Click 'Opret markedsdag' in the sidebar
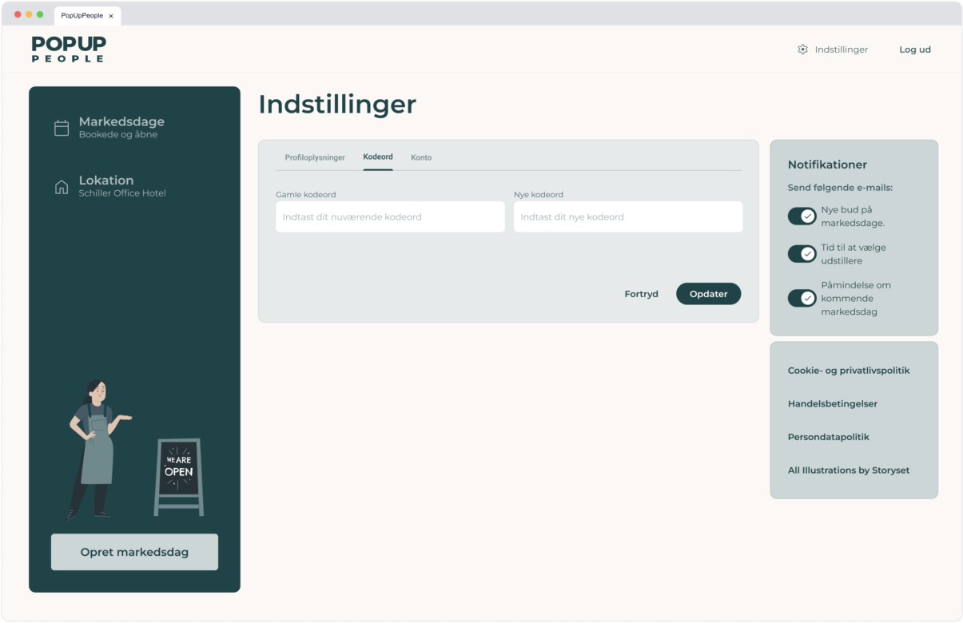 click(x=134, y=551)
